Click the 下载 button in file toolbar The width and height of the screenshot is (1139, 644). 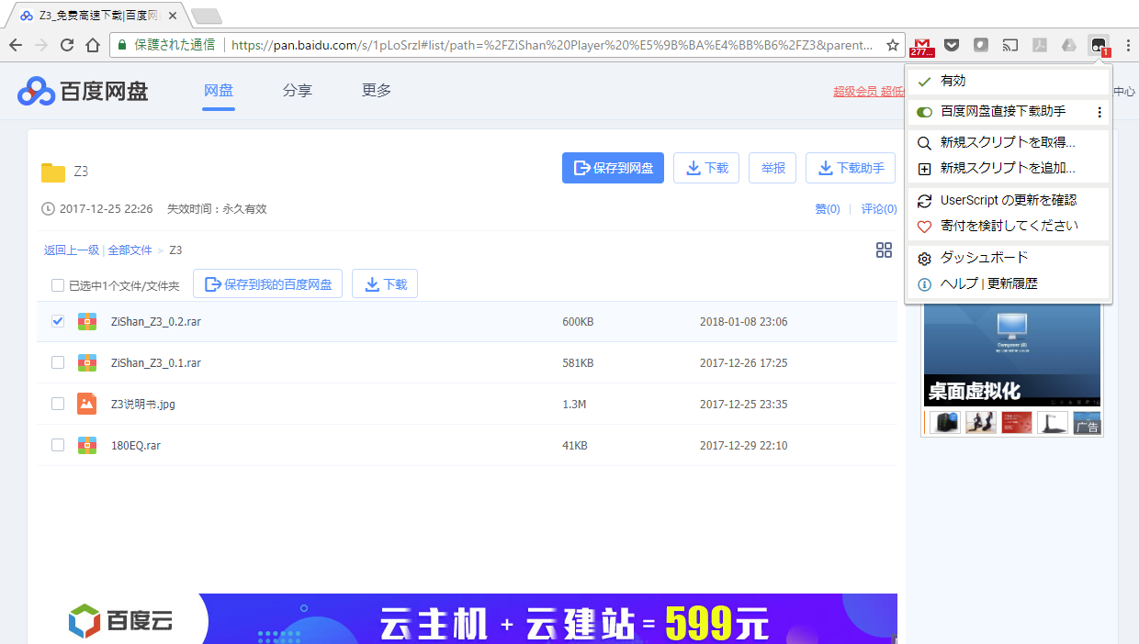pos(385,284)
